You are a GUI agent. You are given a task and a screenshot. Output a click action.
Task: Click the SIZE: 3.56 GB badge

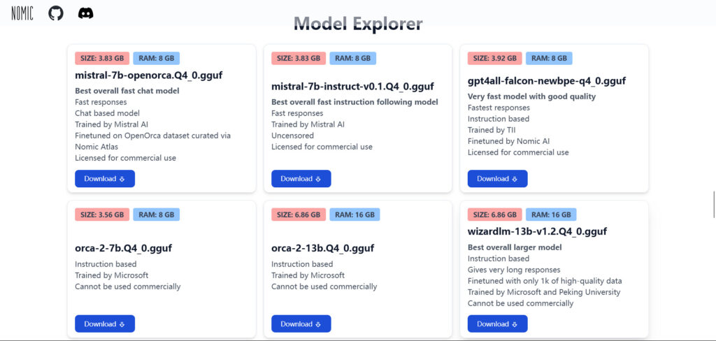click(x=102, y=215)
